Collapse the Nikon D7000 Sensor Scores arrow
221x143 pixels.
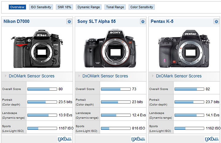tap(6, 76)
